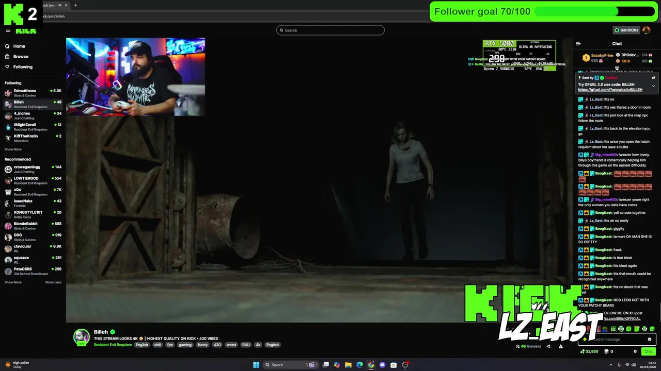Open clavicular recommended channel

(33, 248)
